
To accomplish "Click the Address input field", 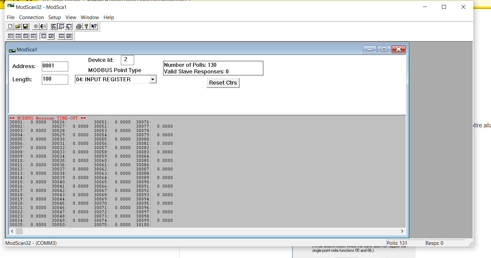I will pyautogui.click(x=55, y=66).
